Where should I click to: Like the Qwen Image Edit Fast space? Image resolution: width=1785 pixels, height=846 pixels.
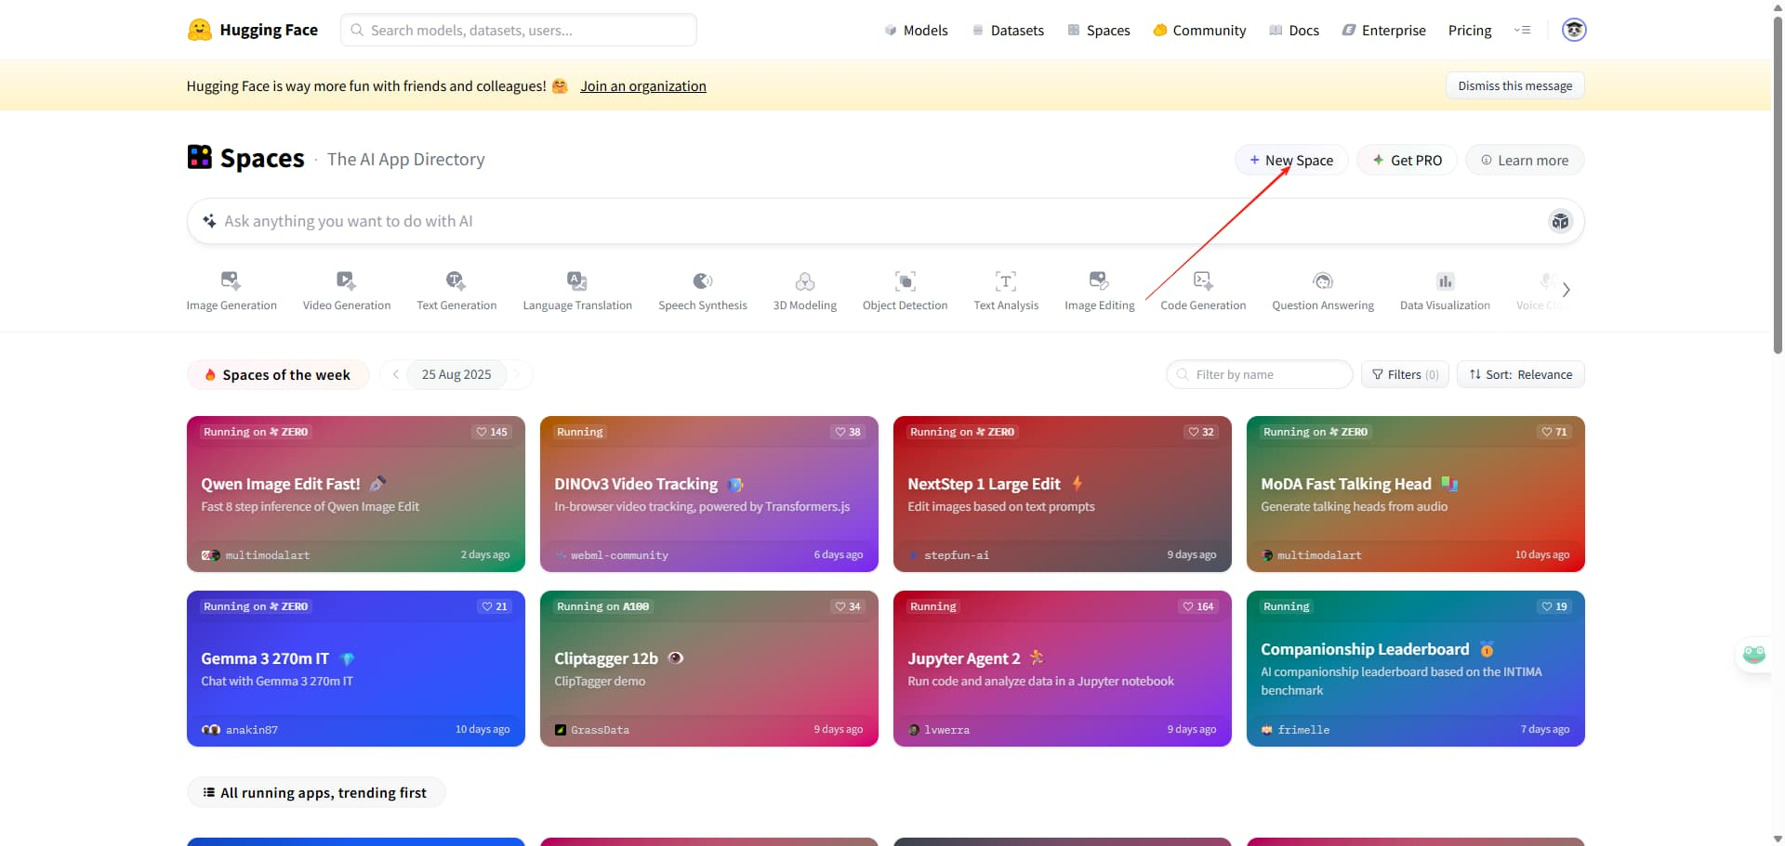point(492,432)
